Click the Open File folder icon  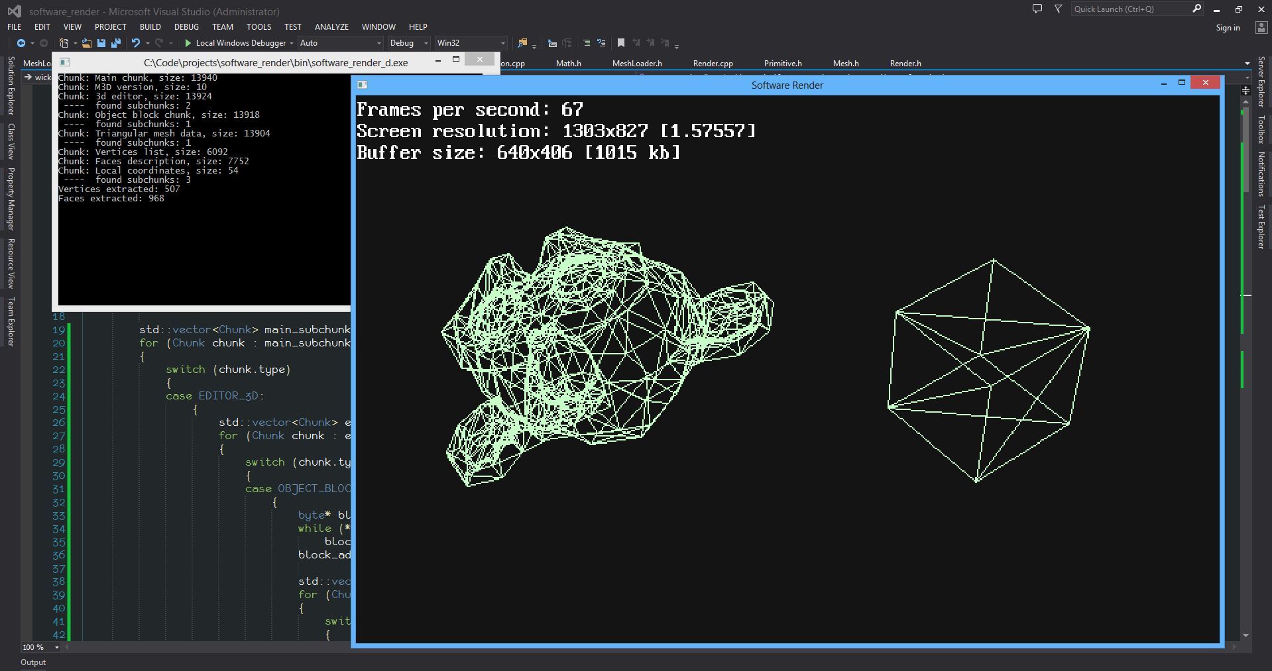87,43
